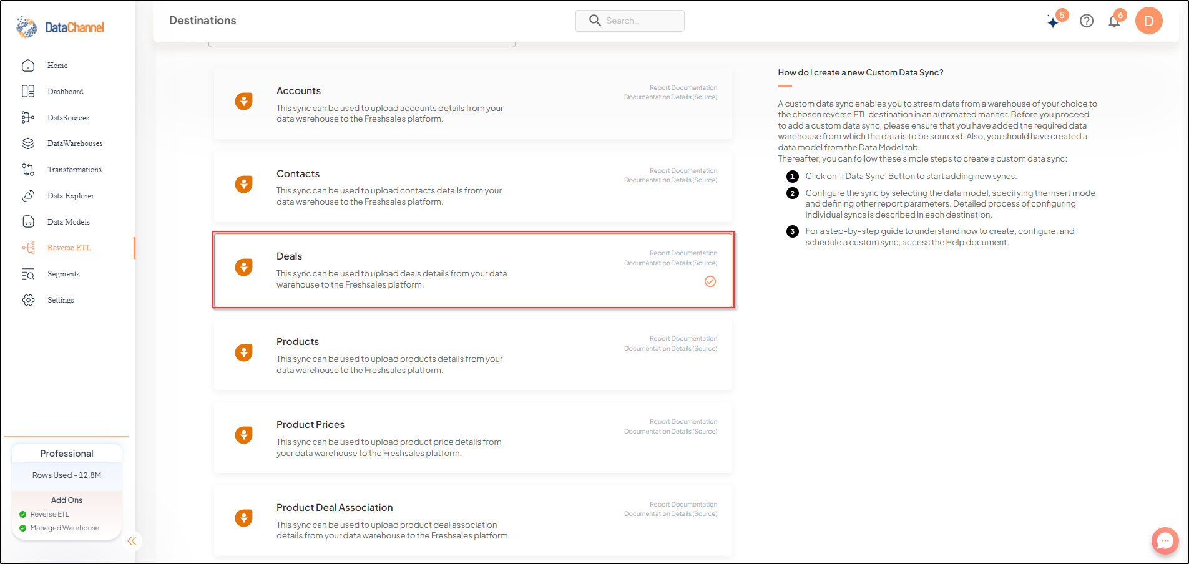
Task: Click the Products sync orange icon
Action: (x=243, y=352)
